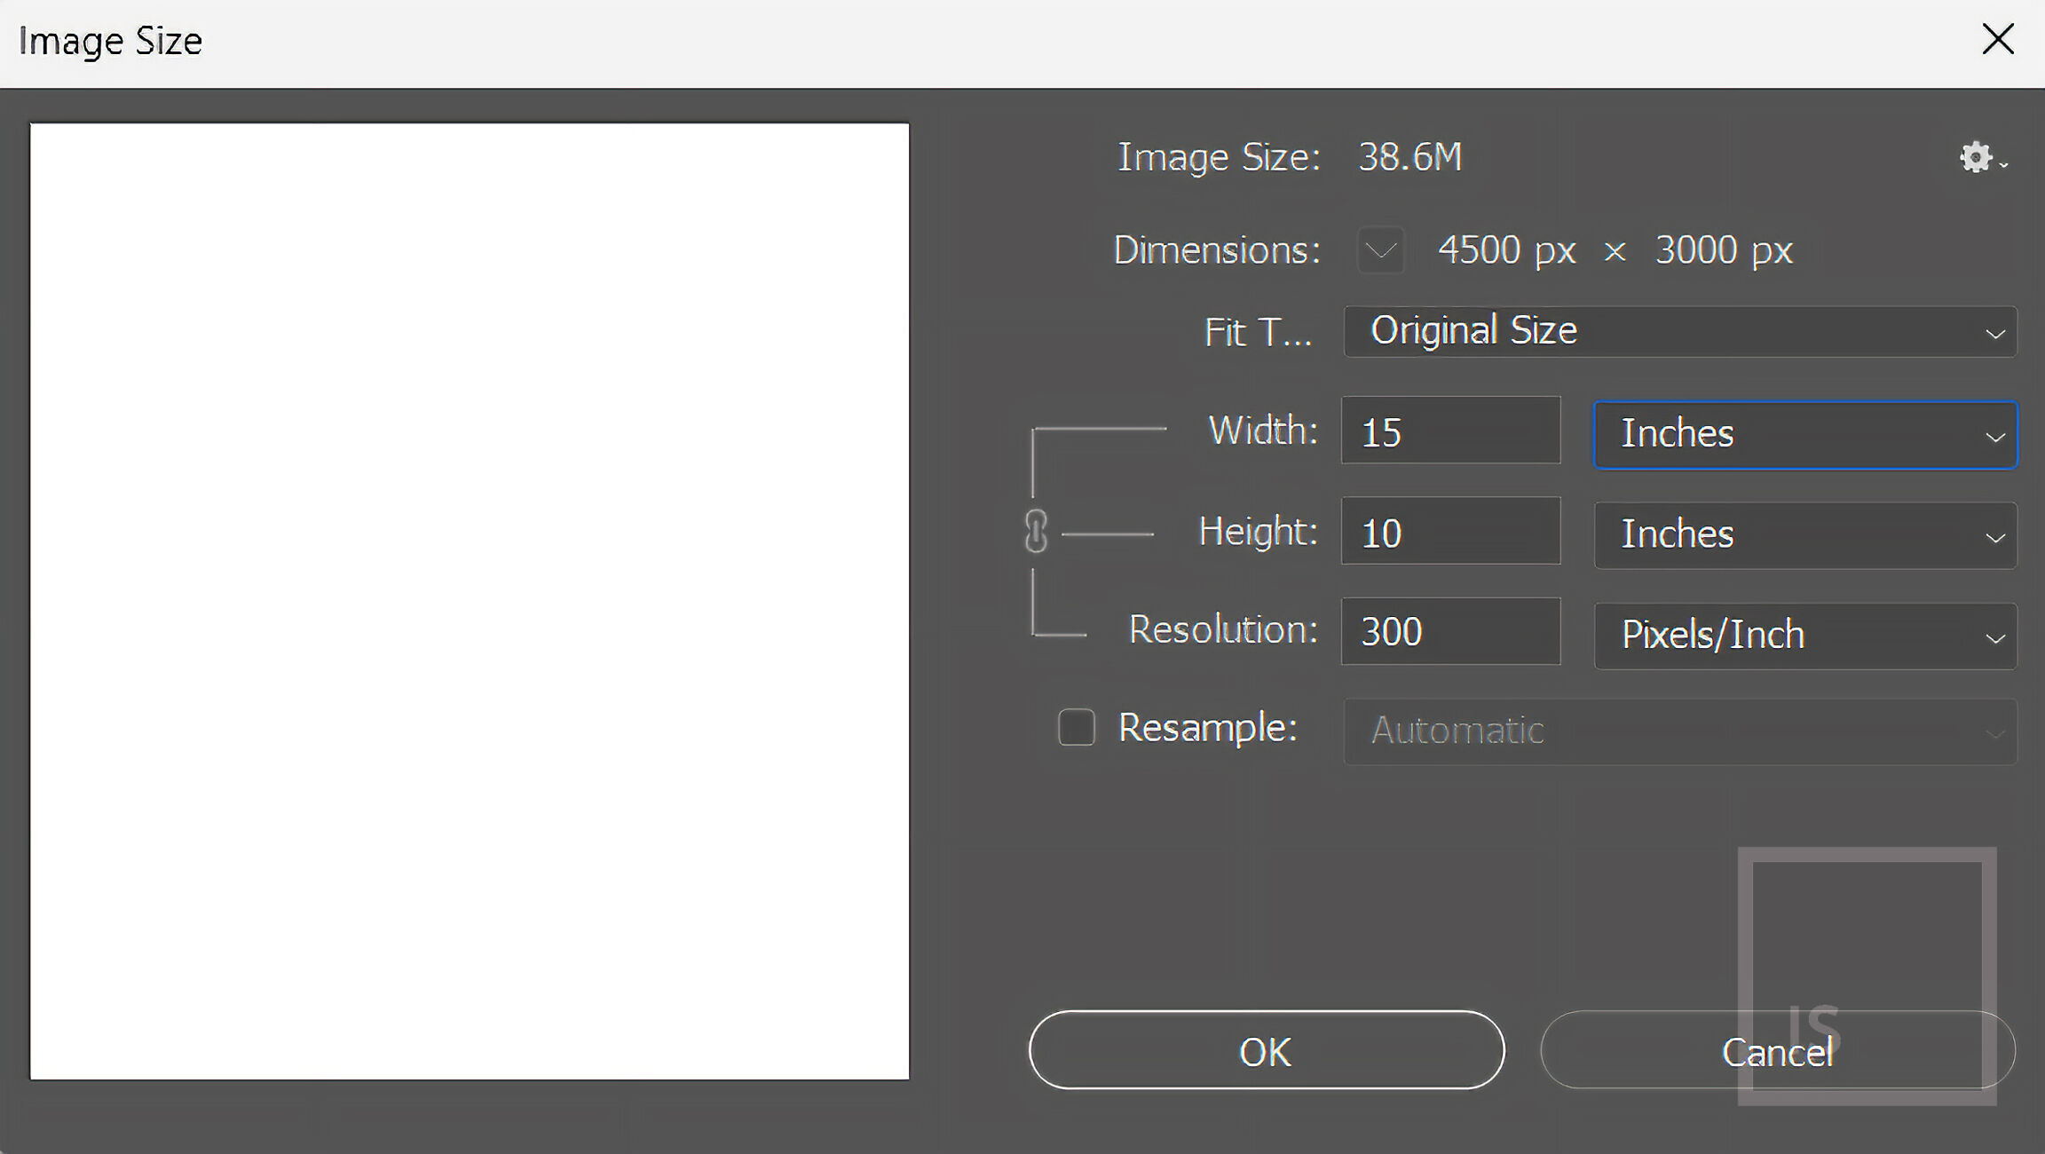The width and height of the screenshot is (2045, 1154).
Task: Click into the Resolution value field
Action: point(1450,632)
